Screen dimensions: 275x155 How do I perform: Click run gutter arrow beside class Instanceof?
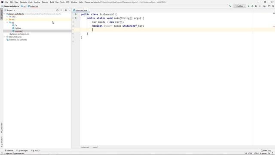(76, 14)
